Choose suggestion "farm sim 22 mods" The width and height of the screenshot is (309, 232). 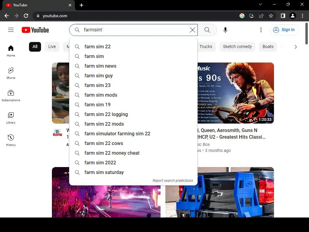pos(133,124)
